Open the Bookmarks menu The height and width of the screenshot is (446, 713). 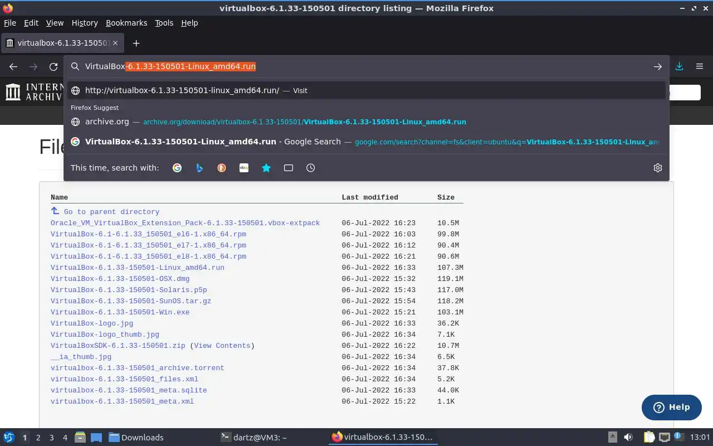point(126,23)
